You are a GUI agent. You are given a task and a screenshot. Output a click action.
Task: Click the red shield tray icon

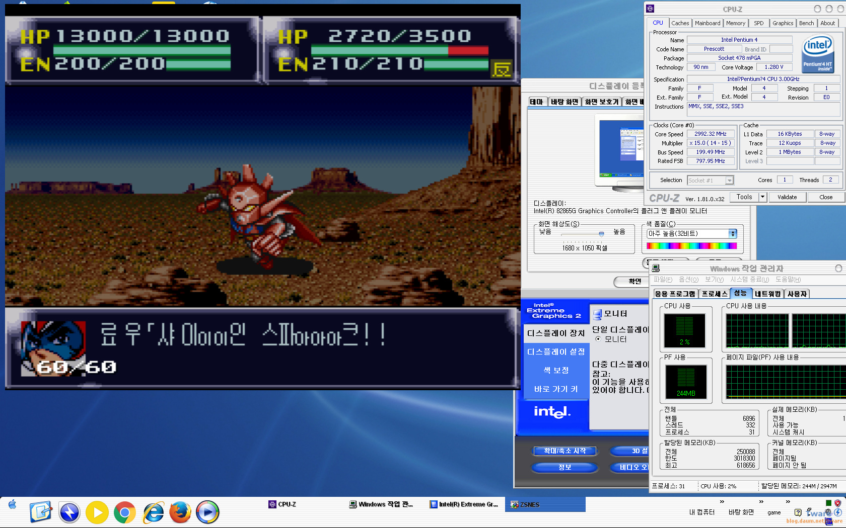point(837,503)
